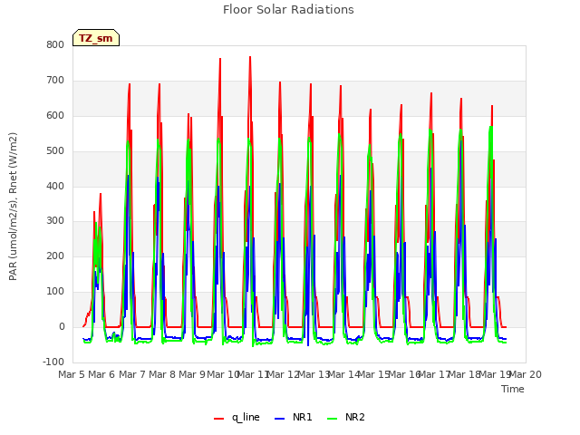Click the 300 y-axis tick label

pyautogui.click(x=55, y=221)
